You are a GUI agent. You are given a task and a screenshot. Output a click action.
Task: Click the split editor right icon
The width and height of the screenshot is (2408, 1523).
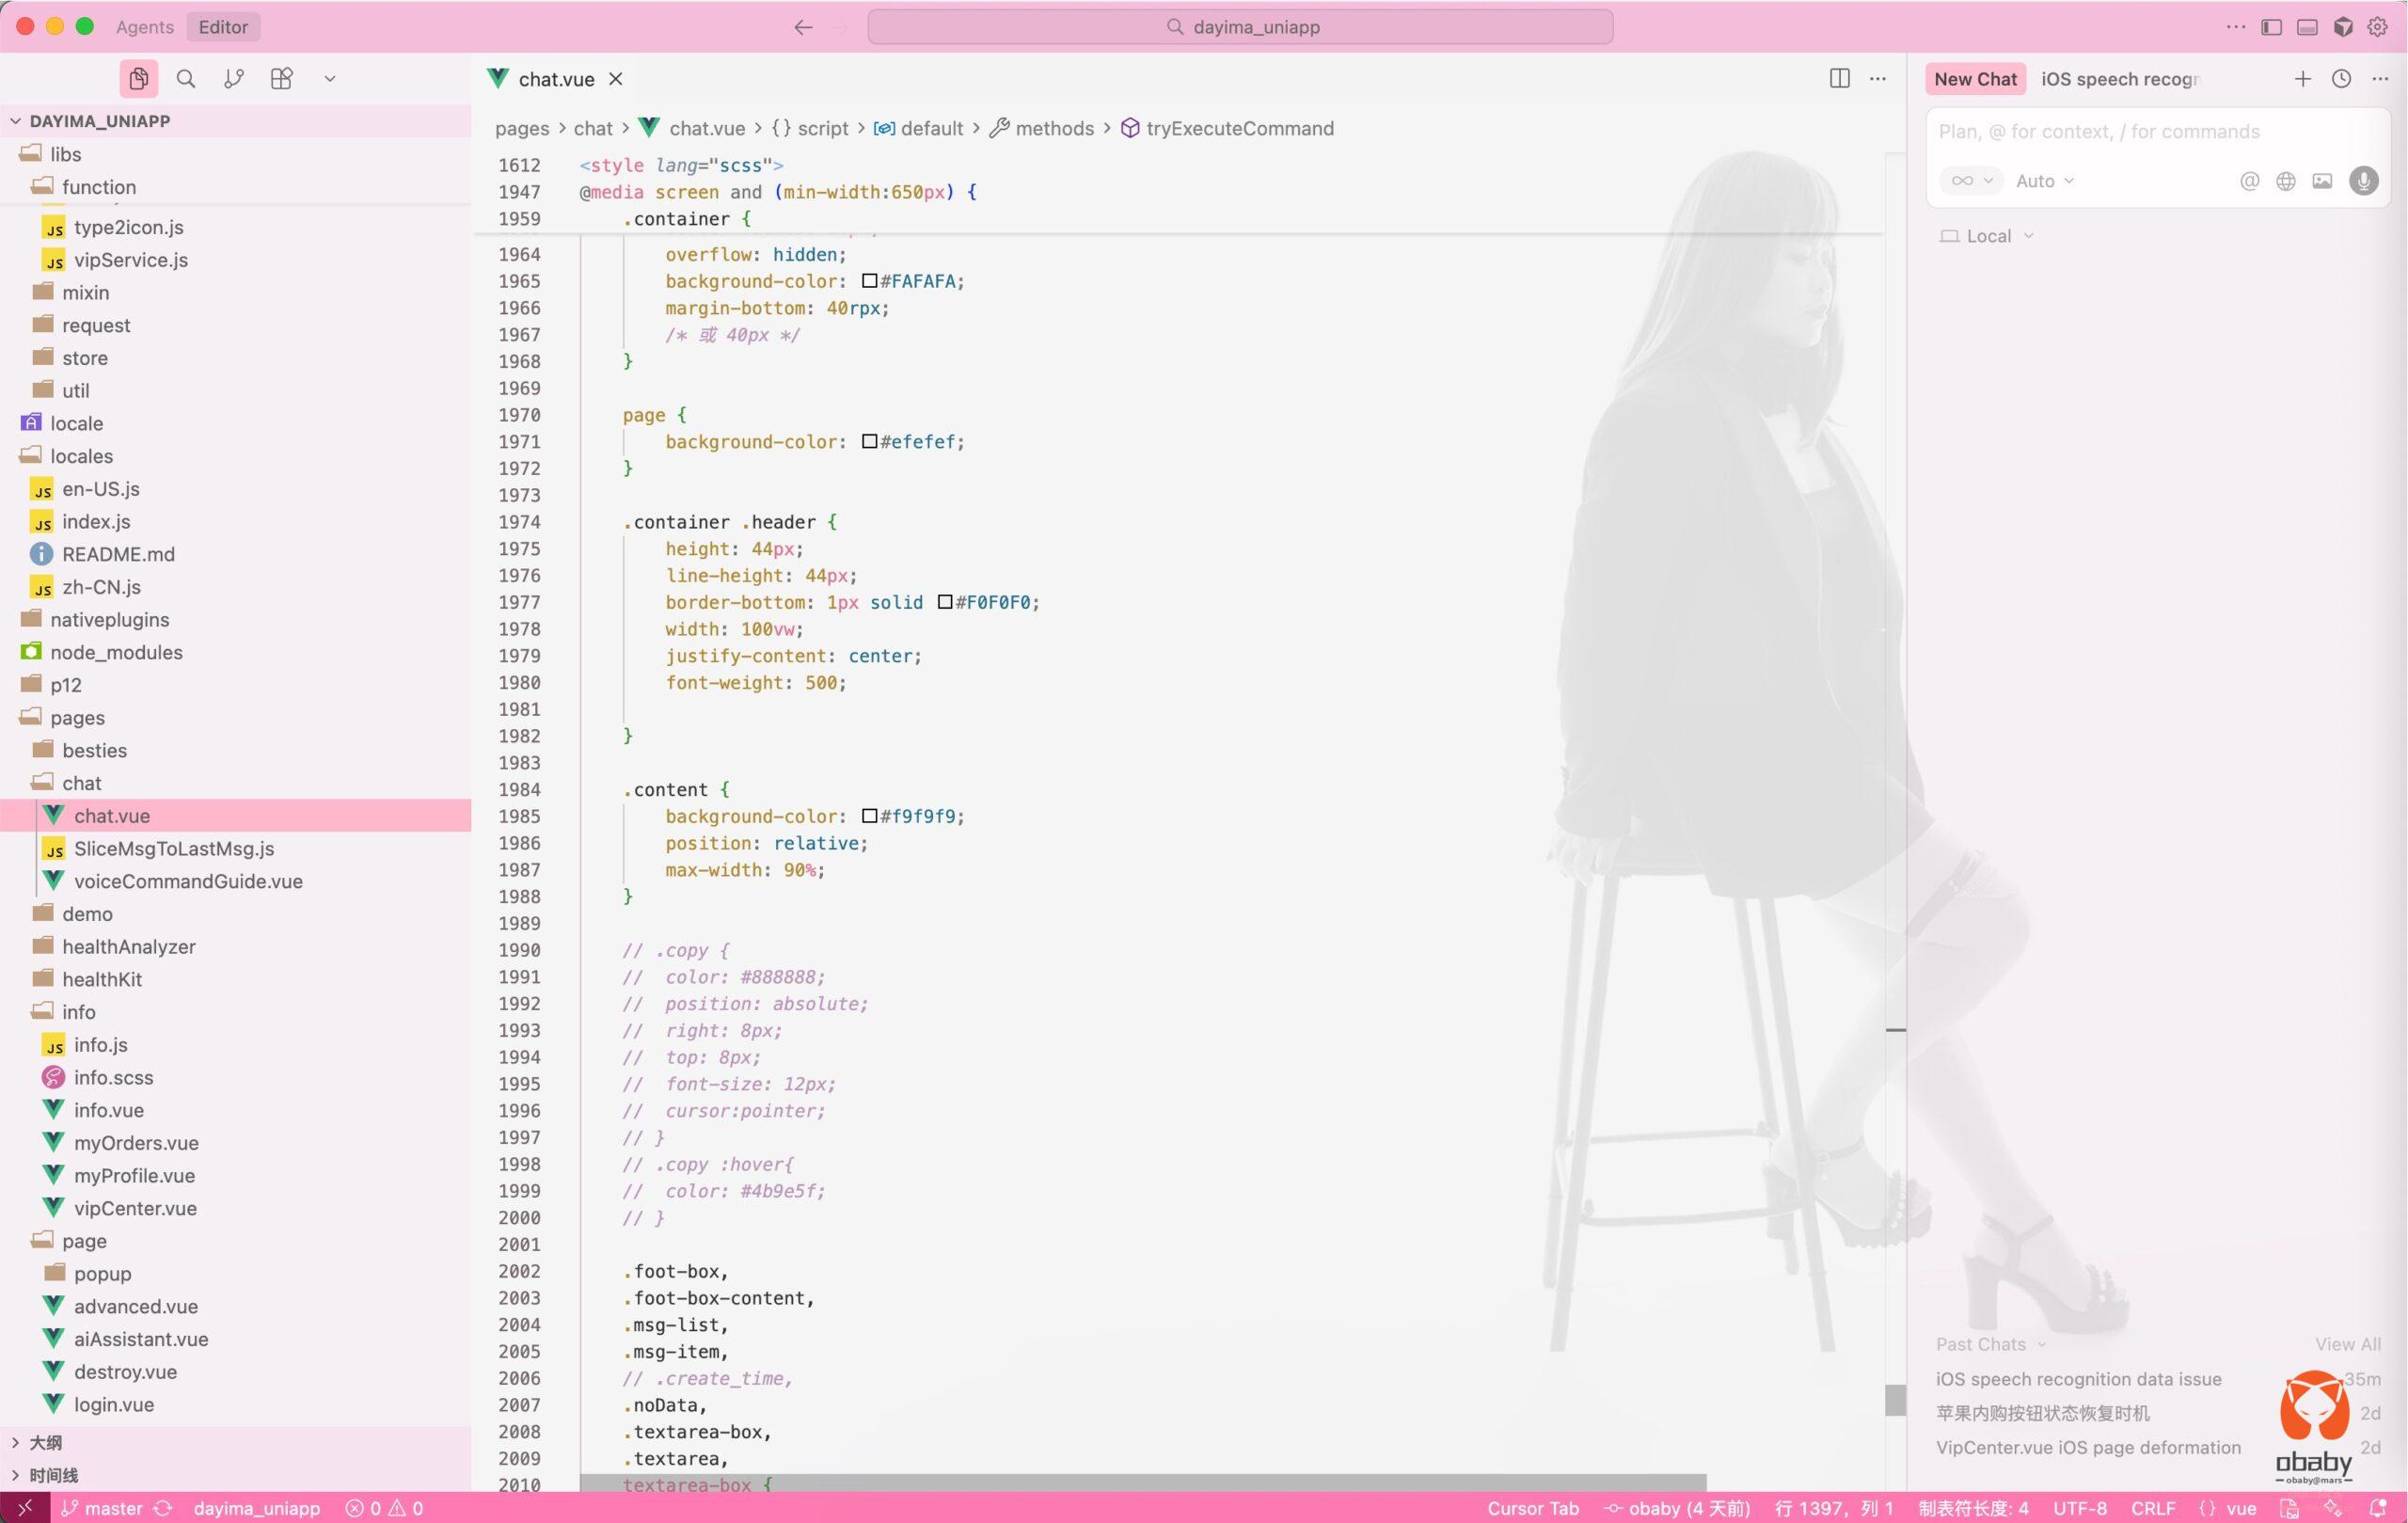coord(1839,79)
